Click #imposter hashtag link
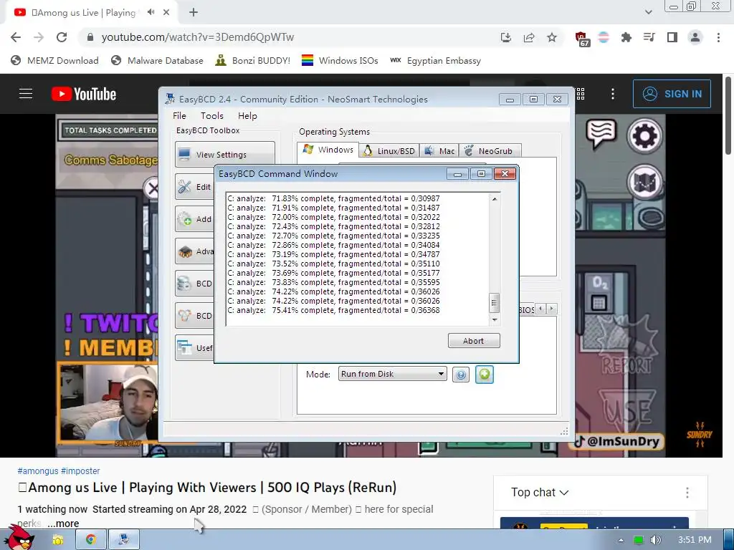The image size is (734, 550). 80,471
